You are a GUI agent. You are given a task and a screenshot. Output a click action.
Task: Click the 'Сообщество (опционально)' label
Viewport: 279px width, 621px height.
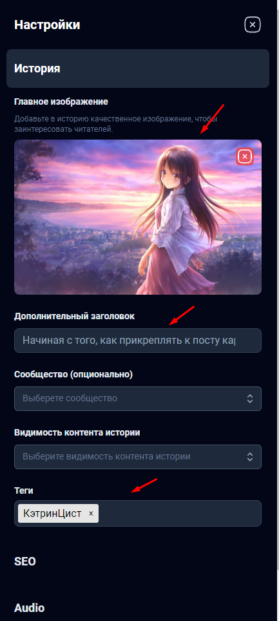click(x=73, y=374)
